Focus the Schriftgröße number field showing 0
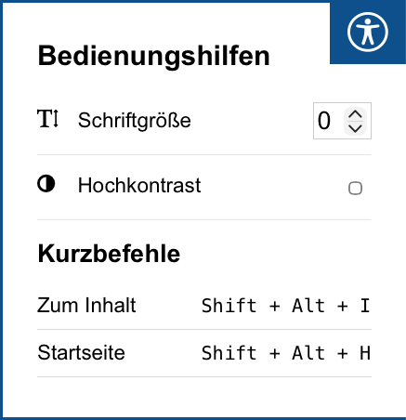The image size is (406, 420). (342, 121)
